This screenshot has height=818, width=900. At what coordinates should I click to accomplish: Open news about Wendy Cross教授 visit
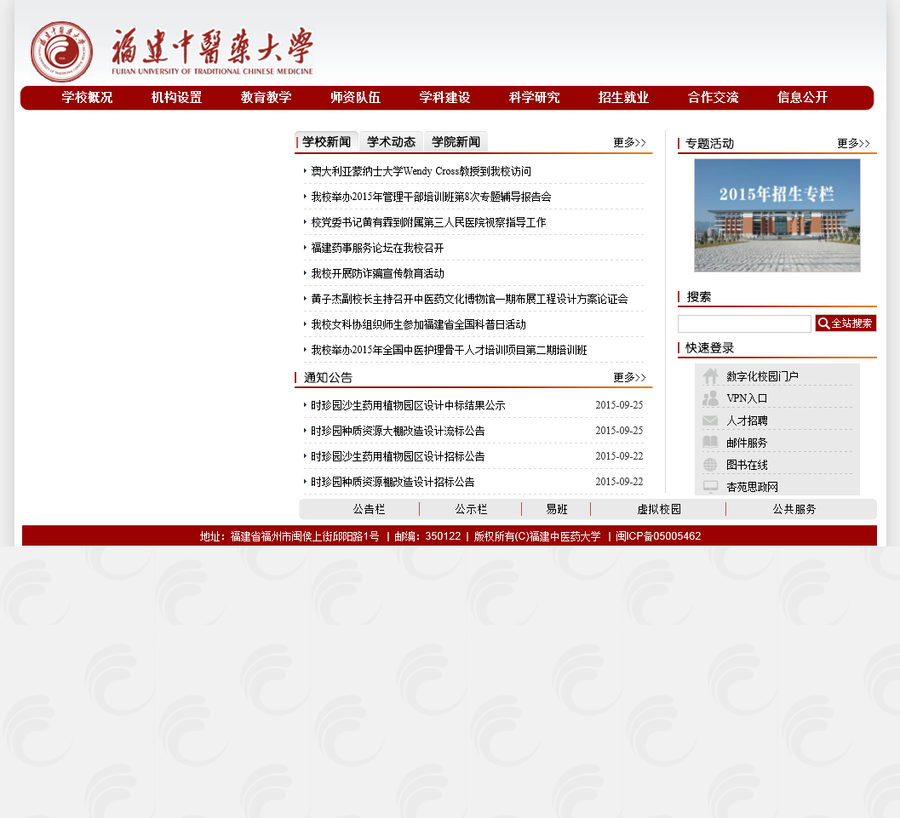pos(421,172)
